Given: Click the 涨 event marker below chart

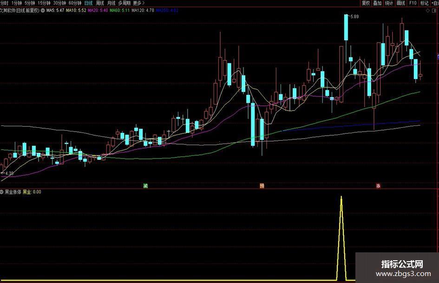Looking at the screenshot, I should pyautogui.click(x=378, y=186).
